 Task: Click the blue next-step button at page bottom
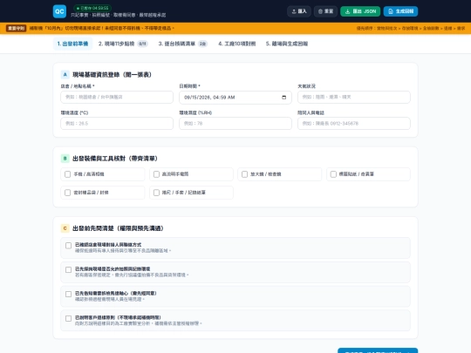(378, 350)
